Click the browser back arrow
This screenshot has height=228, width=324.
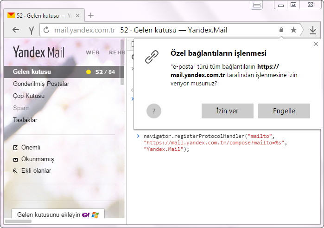click(x=16, y=30)
